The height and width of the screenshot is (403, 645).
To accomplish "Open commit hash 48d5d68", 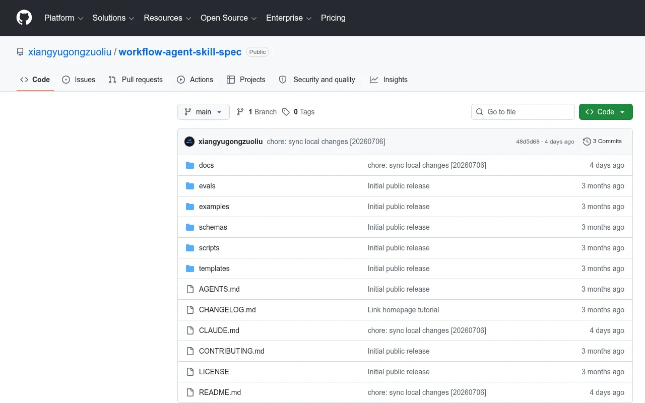I will [528, 142].
